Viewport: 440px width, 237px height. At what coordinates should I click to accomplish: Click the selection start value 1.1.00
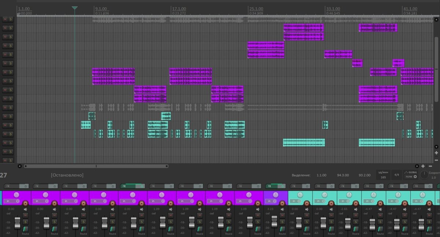point(322,175)
